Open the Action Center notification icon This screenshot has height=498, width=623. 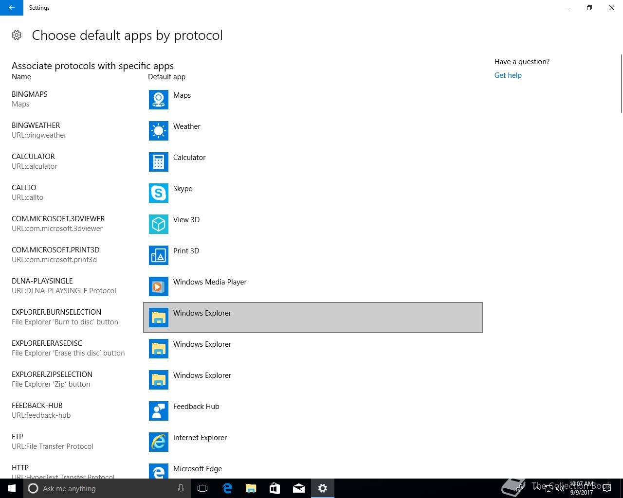[x=607, y=488]
